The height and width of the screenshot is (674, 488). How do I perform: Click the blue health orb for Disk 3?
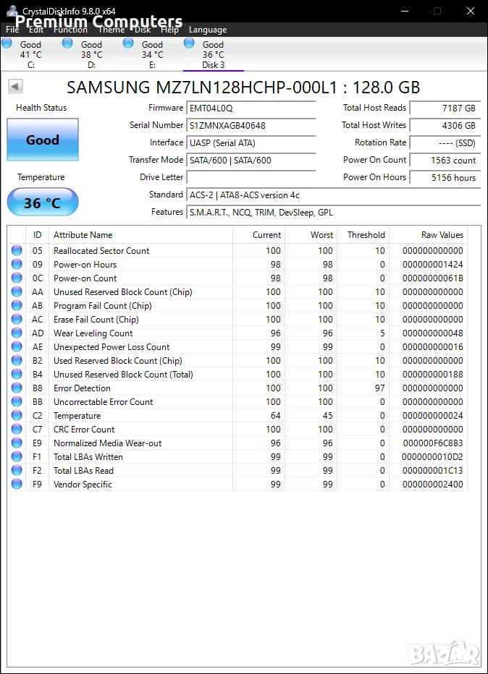(x=189, y=43)
